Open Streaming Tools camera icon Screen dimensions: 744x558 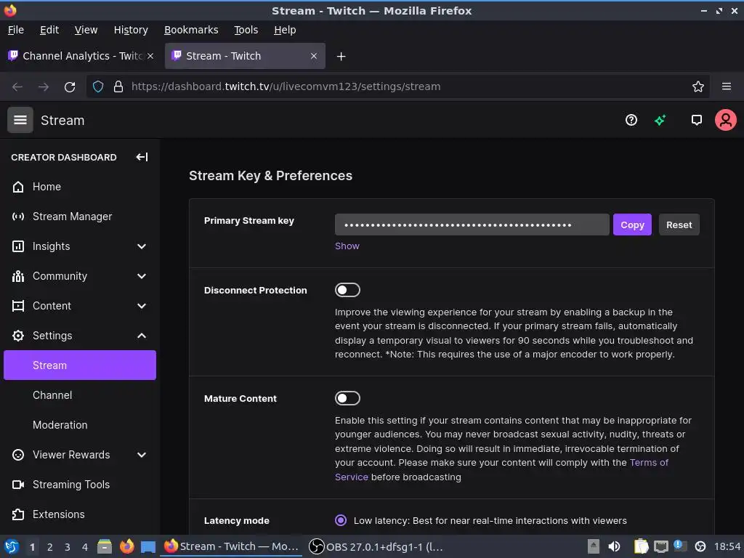tap(18, 485)
